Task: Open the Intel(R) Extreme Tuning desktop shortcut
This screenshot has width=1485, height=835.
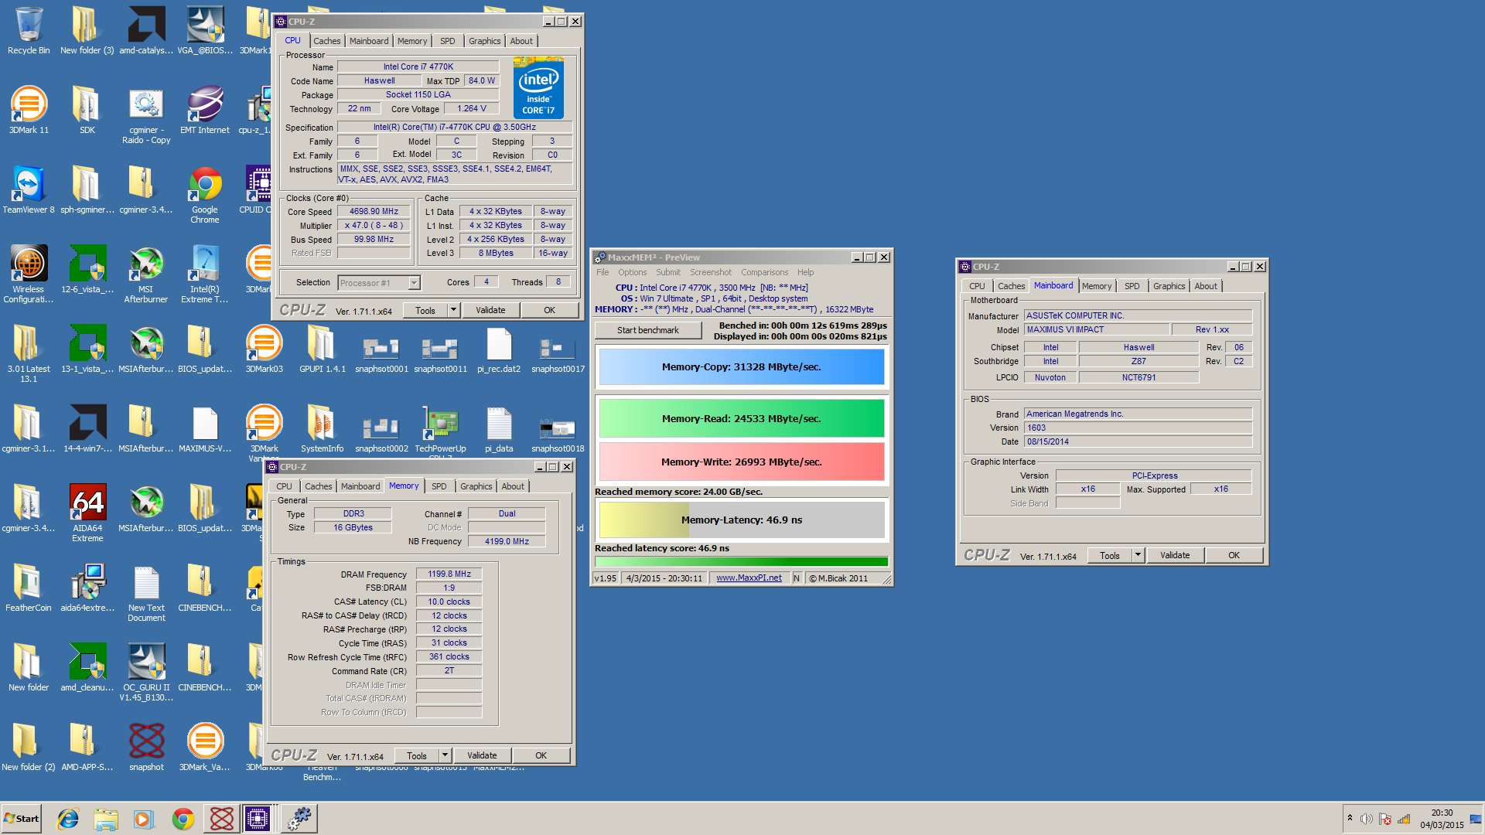Action: point(205,274)
